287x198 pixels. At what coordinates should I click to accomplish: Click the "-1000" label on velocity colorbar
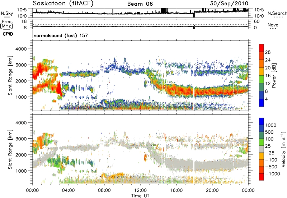pyautogui.click(x=273, y=174)
